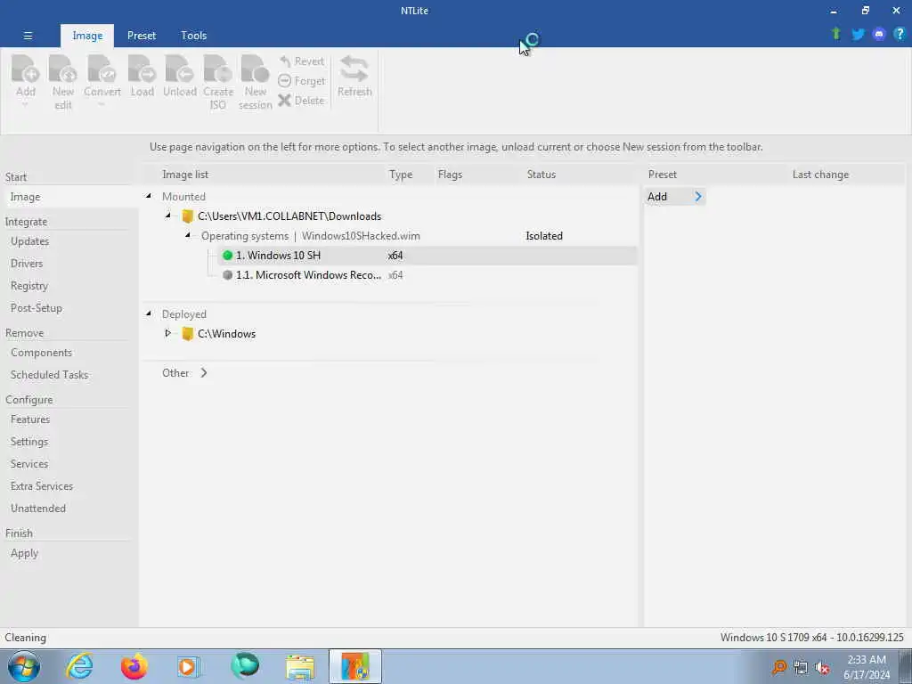Switch to the Tools tab

[x=193, y=36]
